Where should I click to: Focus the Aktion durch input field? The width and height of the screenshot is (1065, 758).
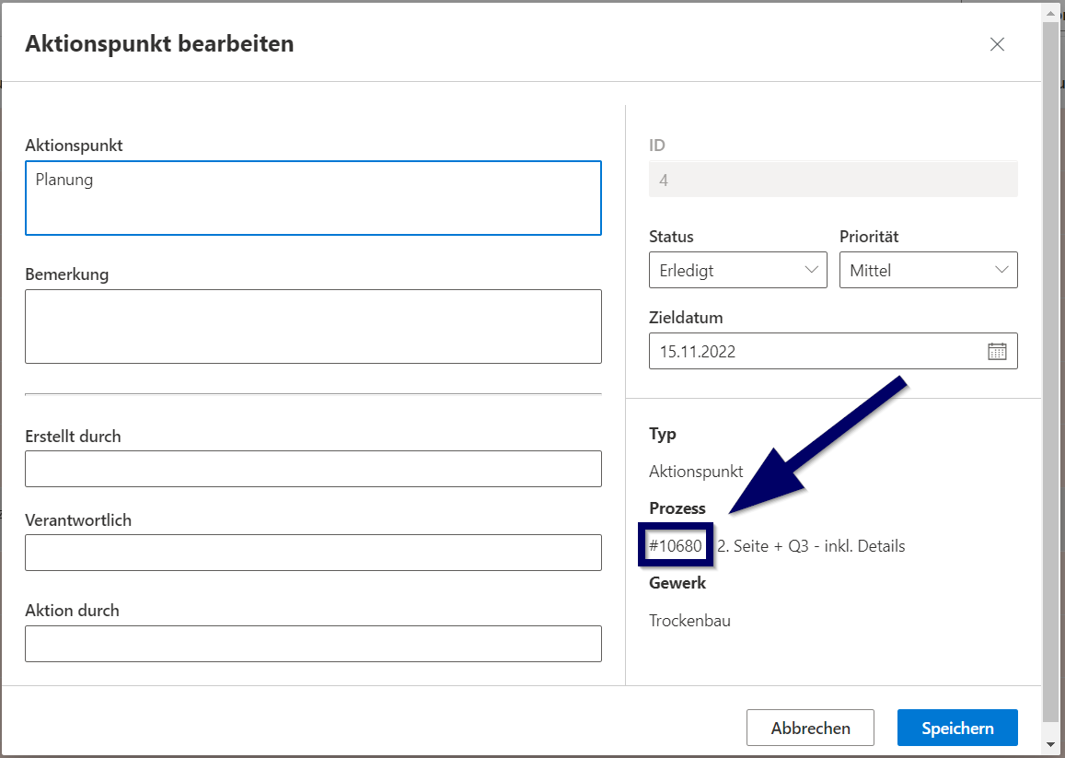313,644
